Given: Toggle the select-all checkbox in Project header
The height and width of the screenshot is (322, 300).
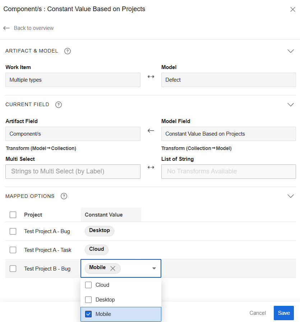Looking at the screenshot, I should point(13,215).
